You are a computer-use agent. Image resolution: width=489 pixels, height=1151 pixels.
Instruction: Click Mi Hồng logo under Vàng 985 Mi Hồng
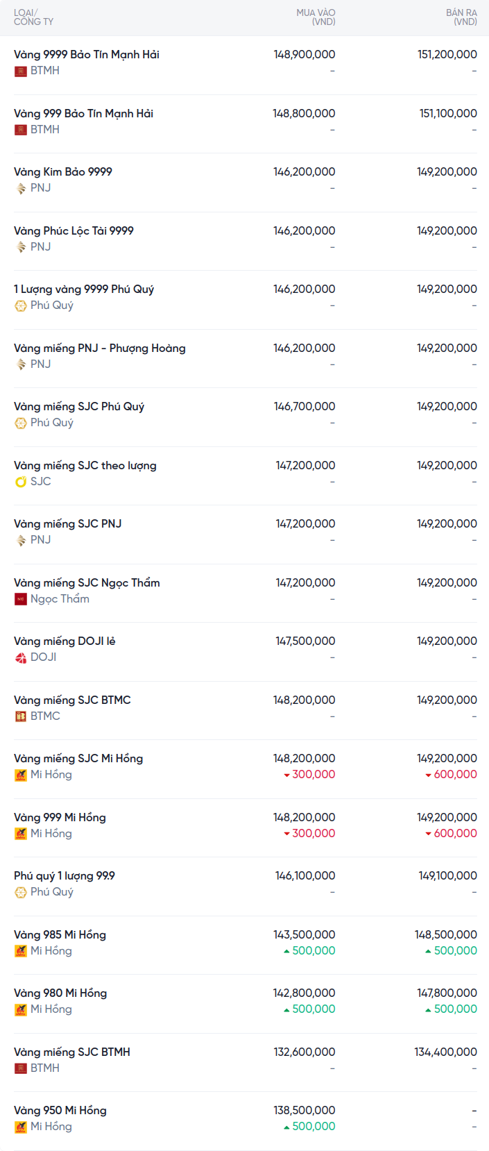coord(21,951)
